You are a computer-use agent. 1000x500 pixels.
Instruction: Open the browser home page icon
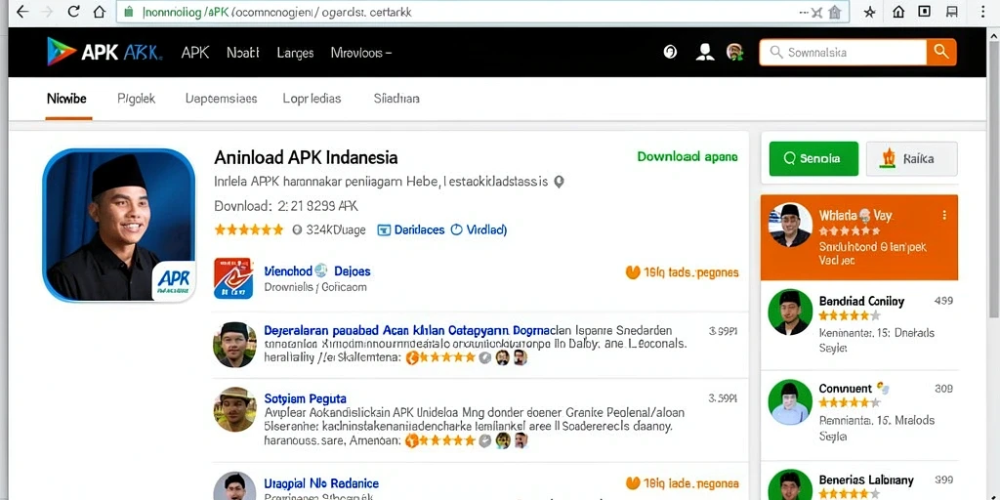pyautogui.click(x=99, y=11)
